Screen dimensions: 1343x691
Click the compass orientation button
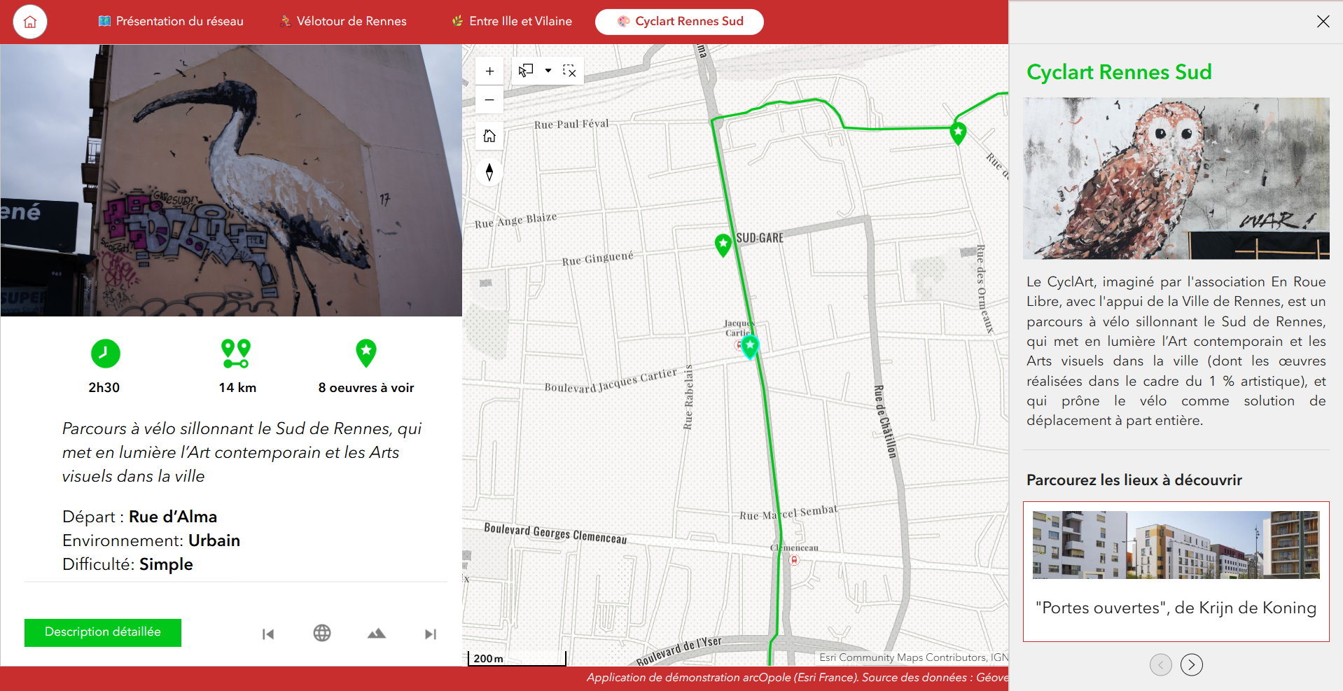click(x=489, y=172)
